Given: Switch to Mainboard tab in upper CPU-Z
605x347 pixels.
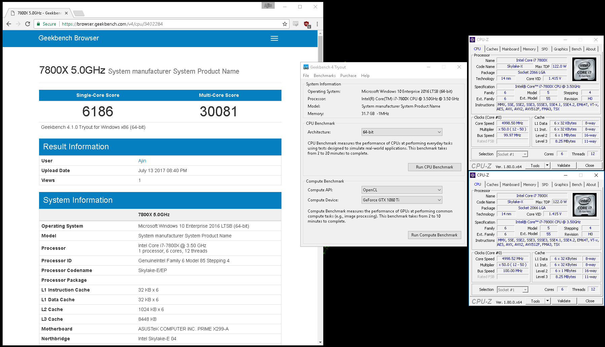Looking at the screenshot, I should [510, 49].
